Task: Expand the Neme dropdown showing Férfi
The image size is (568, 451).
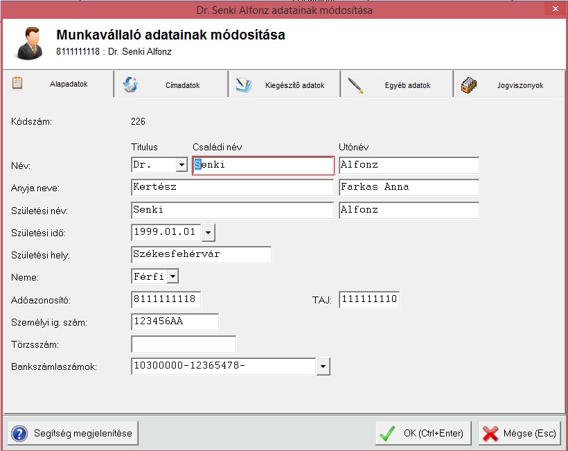Action: coord(172,277)
